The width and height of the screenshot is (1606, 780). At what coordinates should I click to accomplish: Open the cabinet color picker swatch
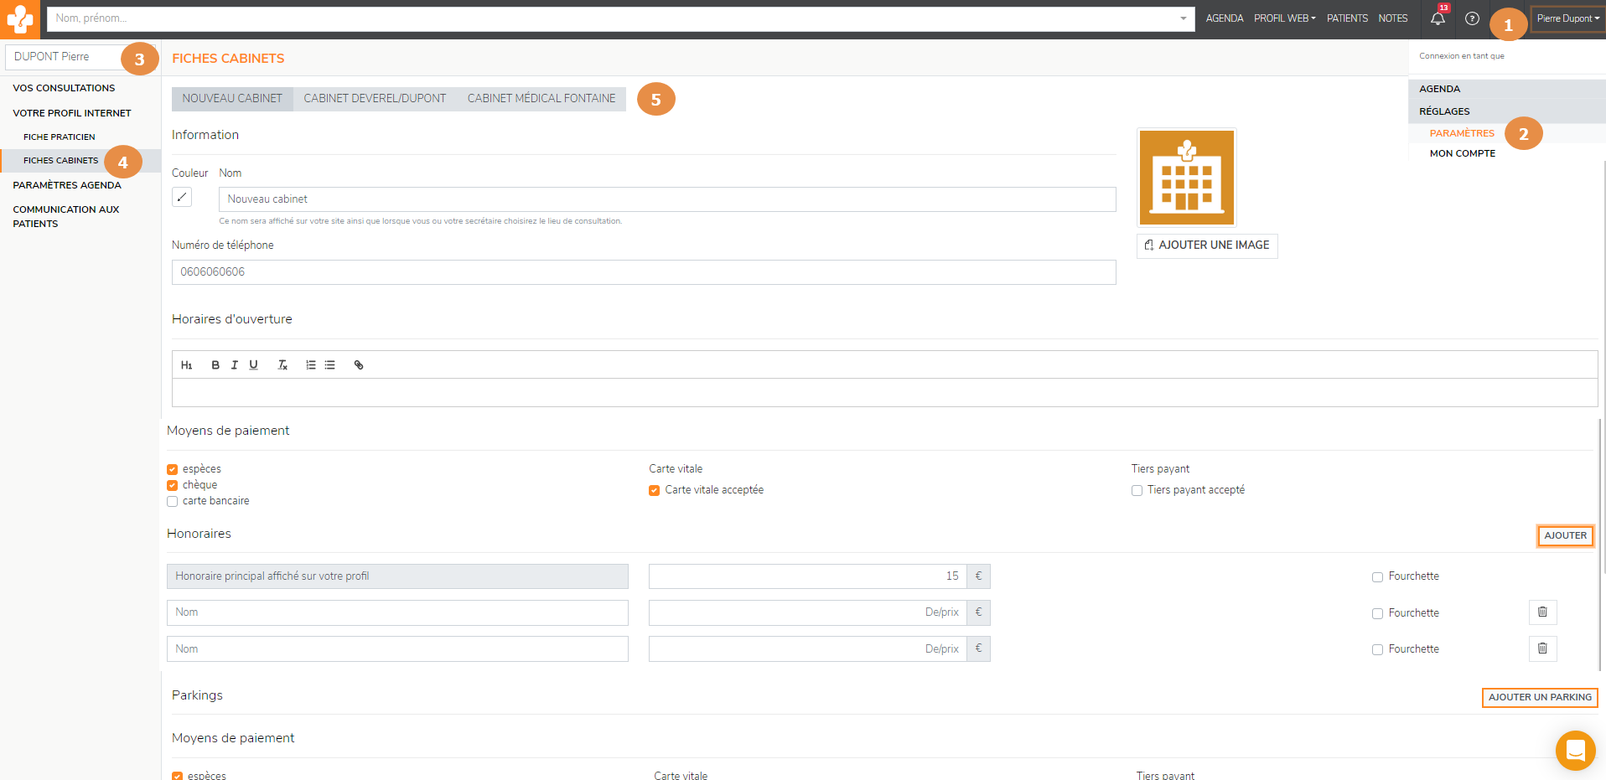click(x=182, y=197)
